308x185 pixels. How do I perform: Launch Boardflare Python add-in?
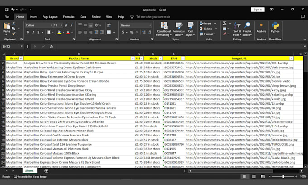coord(275,28)
